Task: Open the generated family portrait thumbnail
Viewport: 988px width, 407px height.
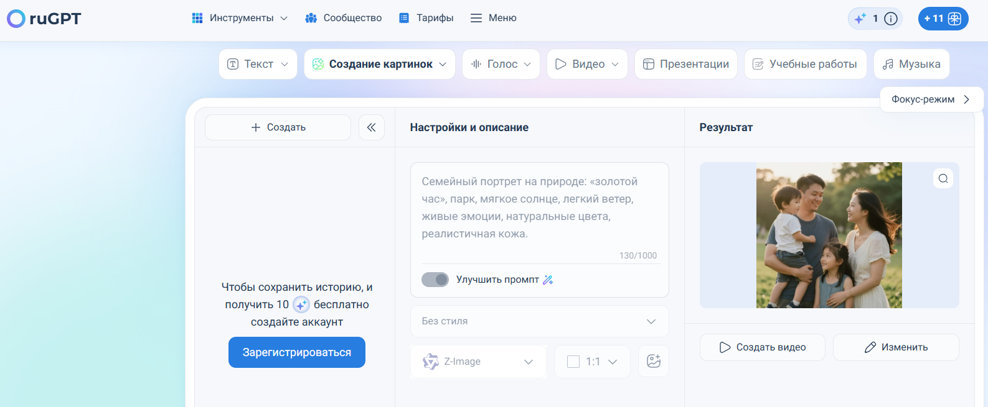Action: [x=829, y=235]
